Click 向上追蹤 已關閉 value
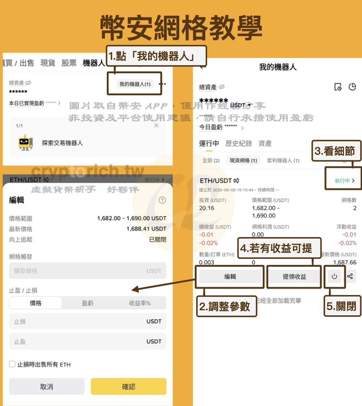The width and height of the screenshot is (362, 406). pyautogui.click(x=158, y=240)
